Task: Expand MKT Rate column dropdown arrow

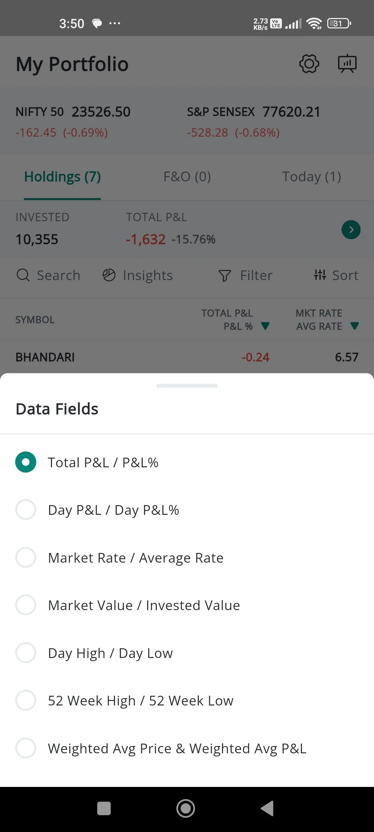Action: coord(355,326)
